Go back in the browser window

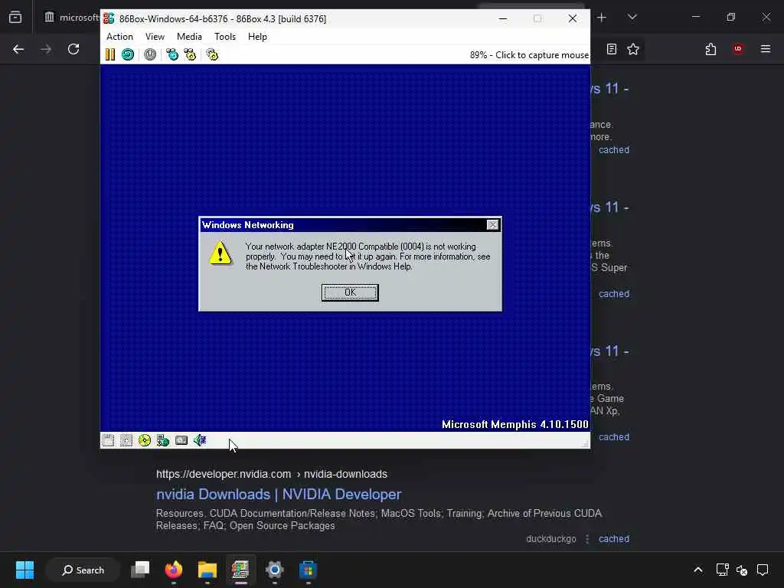click(18, 49)
